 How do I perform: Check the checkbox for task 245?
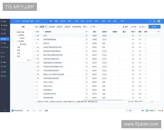35,35
